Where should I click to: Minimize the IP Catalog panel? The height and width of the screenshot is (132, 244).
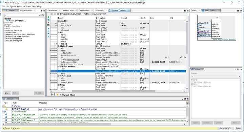39,10
